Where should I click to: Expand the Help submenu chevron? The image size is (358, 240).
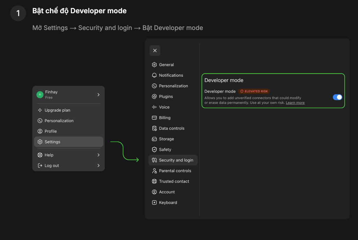tap(98, 155)
